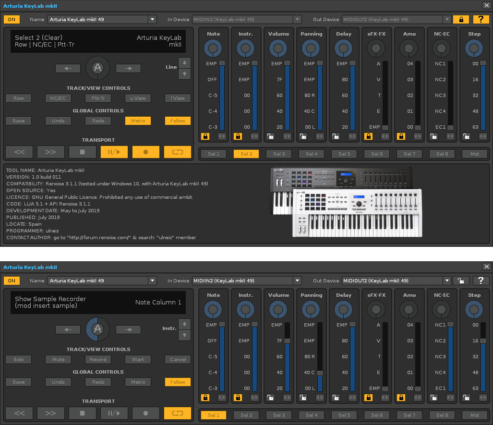Click the down arrow beside Line label
This screenshot has width=493, height=425.
point(184,74)
